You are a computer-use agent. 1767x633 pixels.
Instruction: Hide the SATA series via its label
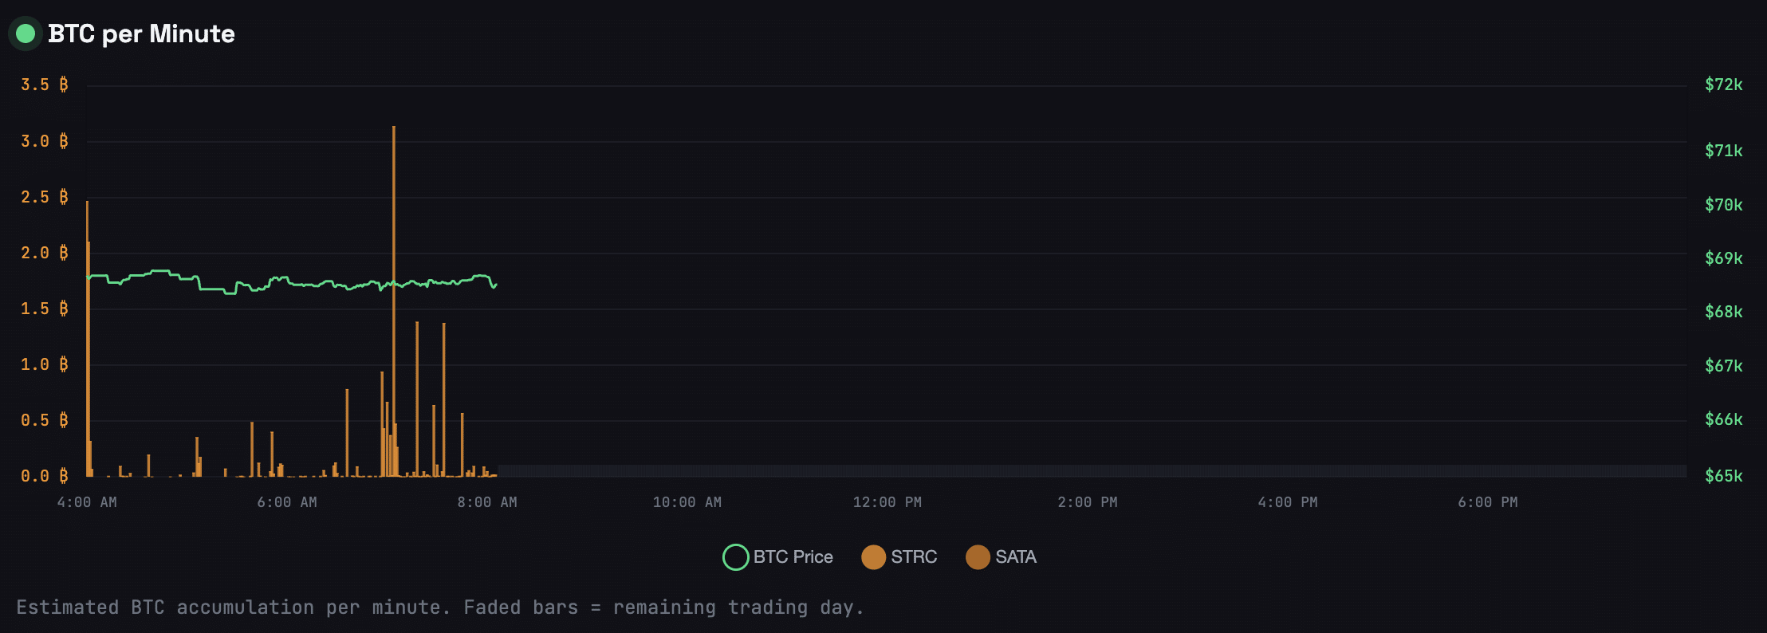[1016, 557]
